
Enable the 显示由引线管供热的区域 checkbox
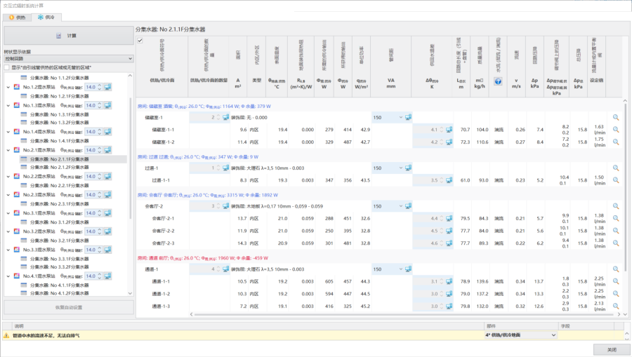7,67
